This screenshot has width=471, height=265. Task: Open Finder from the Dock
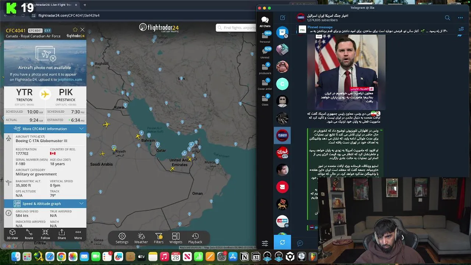coord(15,257)
